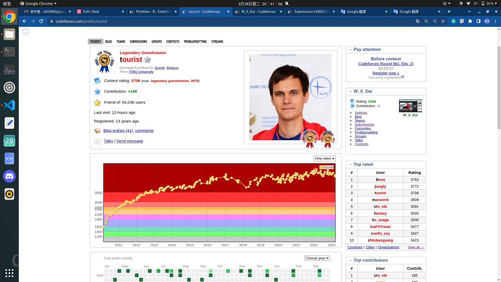Switch to the W_X_Dai - Codeforces tab
The image size is (501, 282).
pos(258,12)
